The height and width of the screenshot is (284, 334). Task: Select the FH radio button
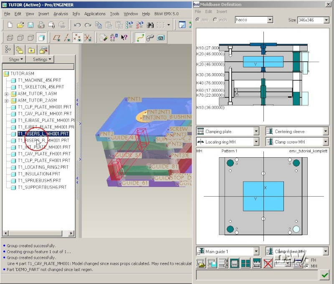click(x=307, y=260)
